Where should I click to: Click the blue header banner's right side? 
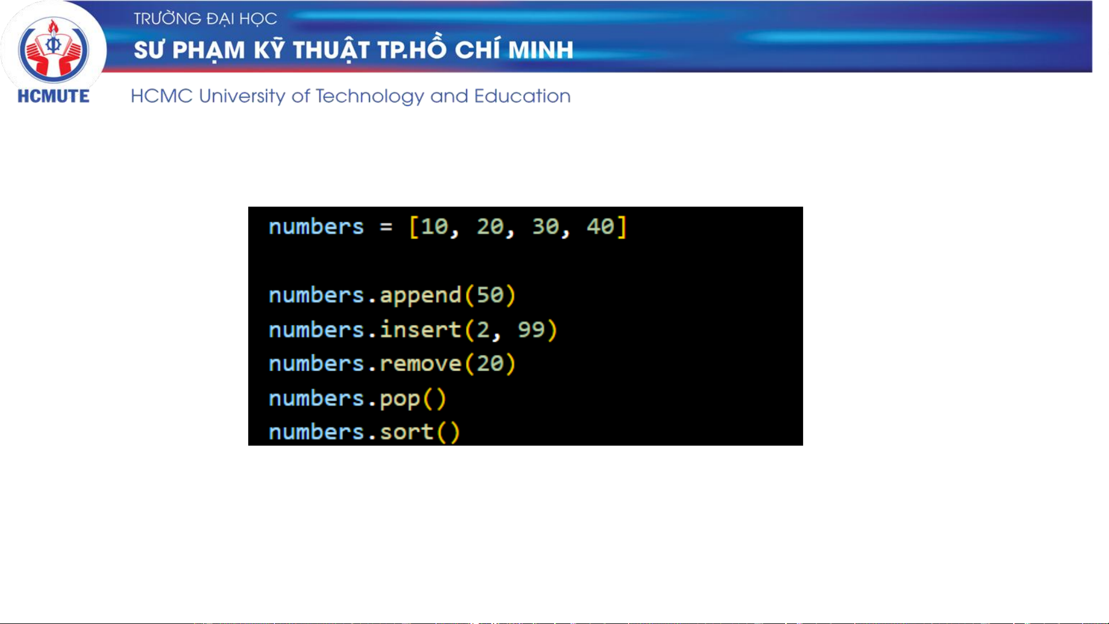[924, 36]
